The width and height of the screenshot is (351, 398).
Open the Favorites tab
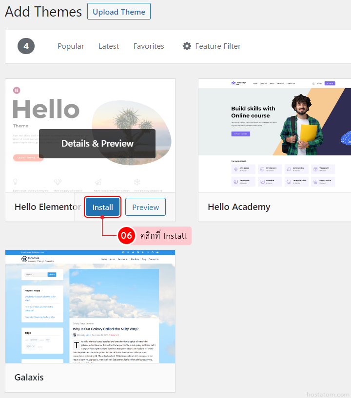pyautogui.click(x=149, y=46)
